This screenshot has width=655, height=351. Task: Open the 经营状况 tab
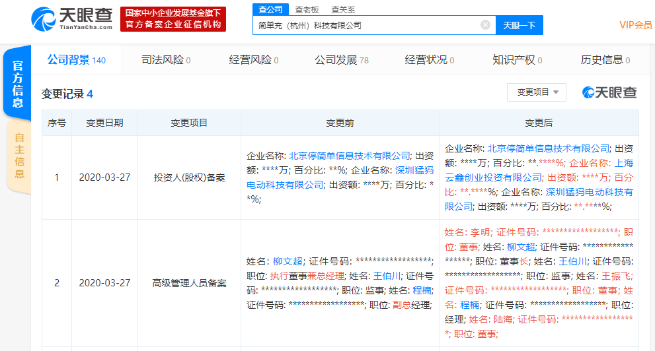(x=430, y=60)
